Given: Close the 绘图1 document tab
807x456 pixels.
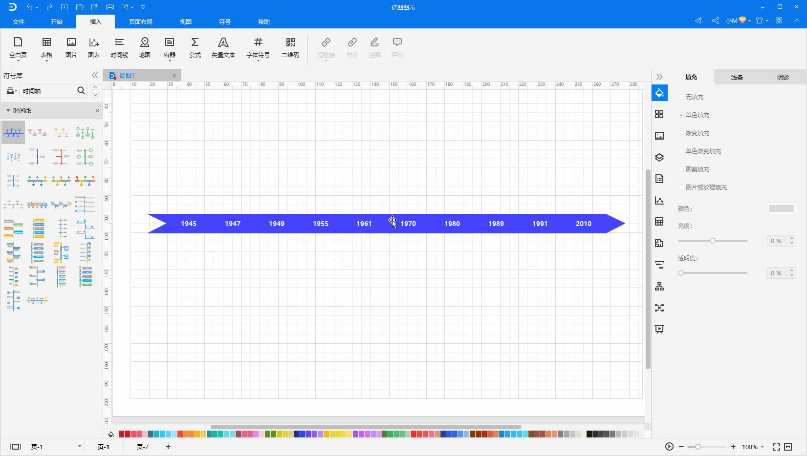Looking at the screenshot, I should (174, 75).
